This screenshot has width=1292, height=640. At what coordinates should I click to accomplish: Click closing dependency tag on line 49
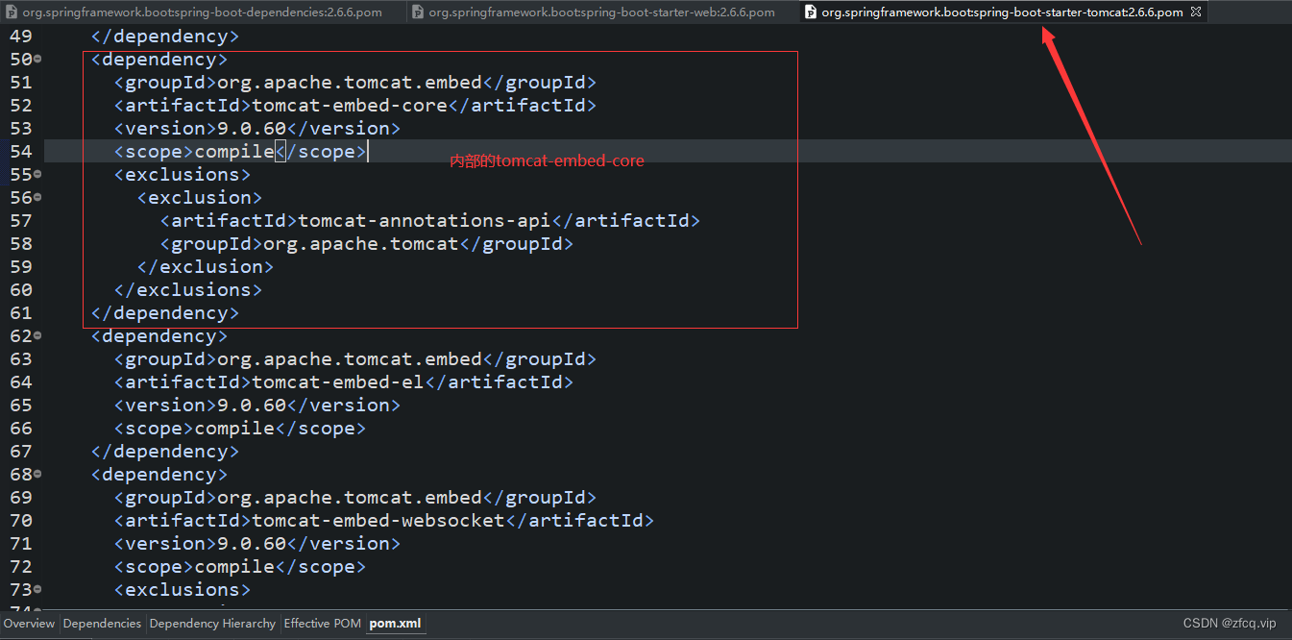tap(165, 36)
